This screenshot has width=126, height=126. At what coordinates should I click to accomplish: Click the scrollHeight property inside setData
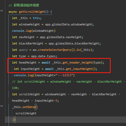[x=26, y=113]
